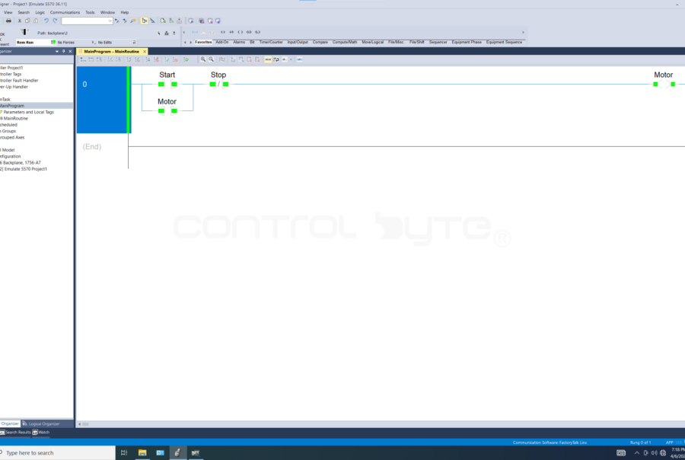Click the Undo arrow icon
This screenshot has height=460, width=685.
coord(46,21)
